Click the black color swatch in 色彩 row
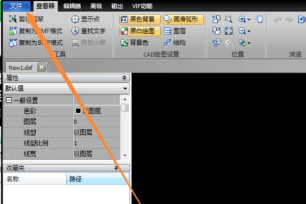 point(78,111)
